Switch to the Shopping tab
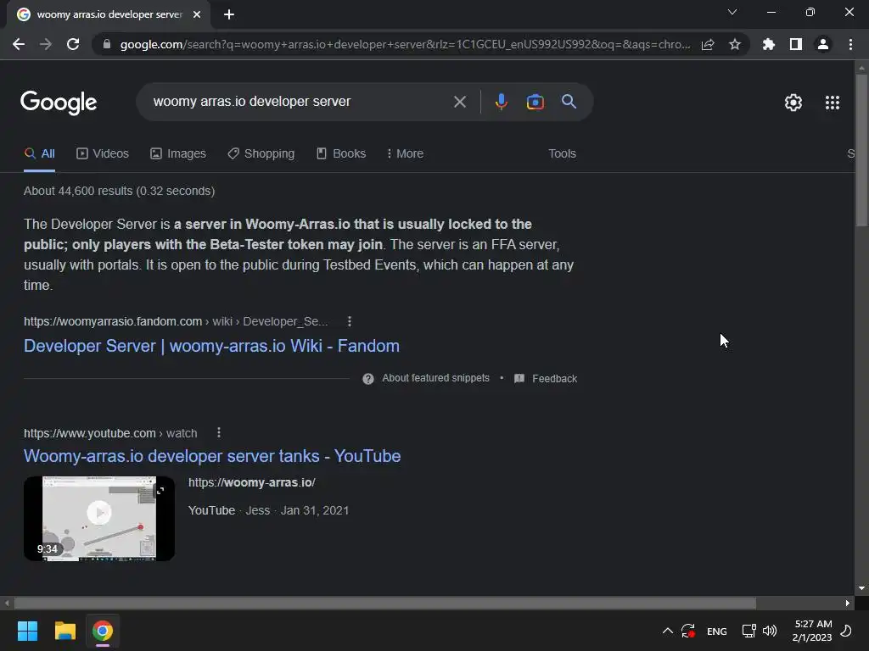The height and width of the screenshot is (651, 869). click(261, 154)
